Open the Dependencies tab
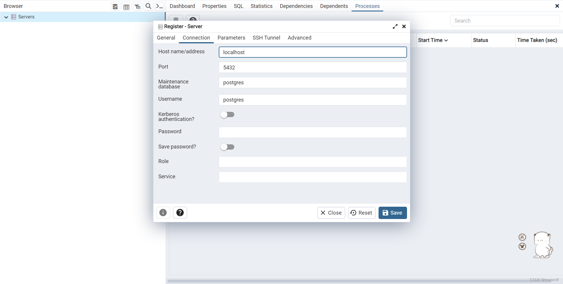 click(296, 6)
